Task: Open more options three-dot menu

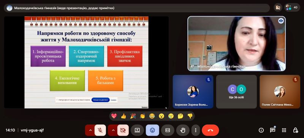Action: (196, 130)
